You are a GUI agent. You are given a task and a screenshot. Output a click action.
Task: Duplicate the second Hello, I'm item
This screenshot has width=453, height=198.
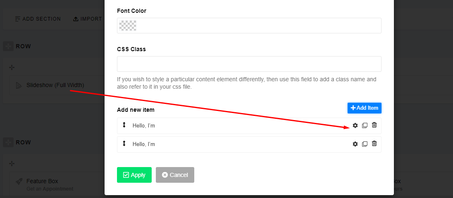tap(365, 144)
